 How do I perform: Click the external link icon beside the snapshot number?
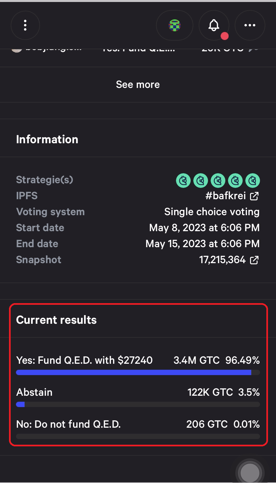click(x=254, y=260)
